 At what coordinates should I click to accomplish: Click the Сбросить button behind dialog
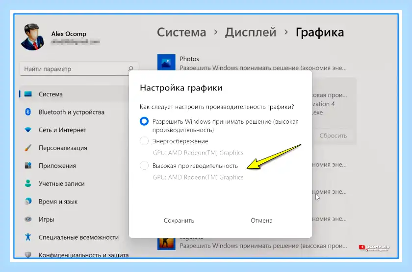click(x=333, y=136)
